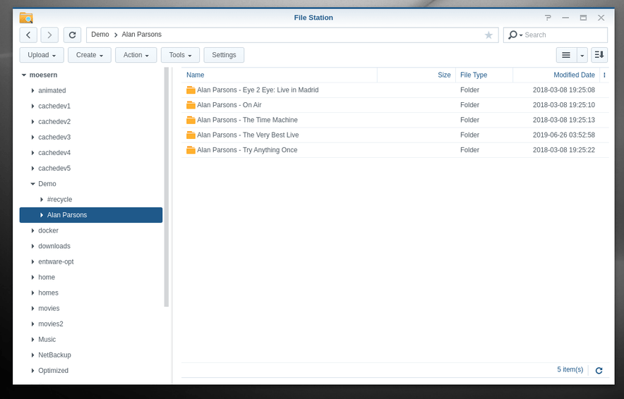Close the File Station window
624x399 pixels.
tap(601, 18)
